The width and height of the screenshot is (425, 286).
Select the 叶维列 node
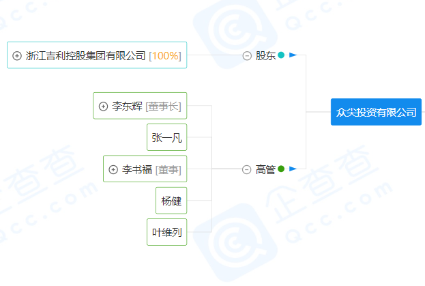pyautogui.click(x=166, y=233)
